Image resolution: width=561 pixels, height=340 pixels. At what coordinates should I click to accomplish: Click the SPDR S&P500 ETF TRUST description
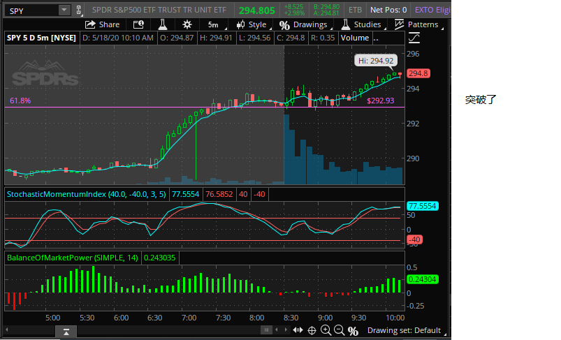click(159, 10)
